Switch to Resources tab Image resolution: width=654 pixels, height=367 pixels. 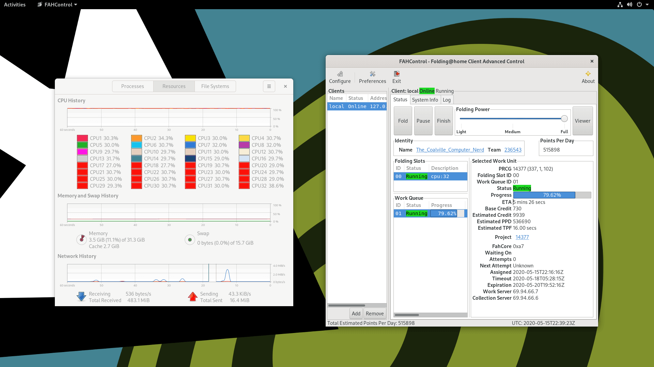(x=174, y=86)
